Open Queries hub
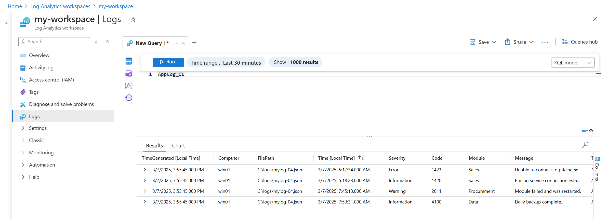 (x=580, y=42)
